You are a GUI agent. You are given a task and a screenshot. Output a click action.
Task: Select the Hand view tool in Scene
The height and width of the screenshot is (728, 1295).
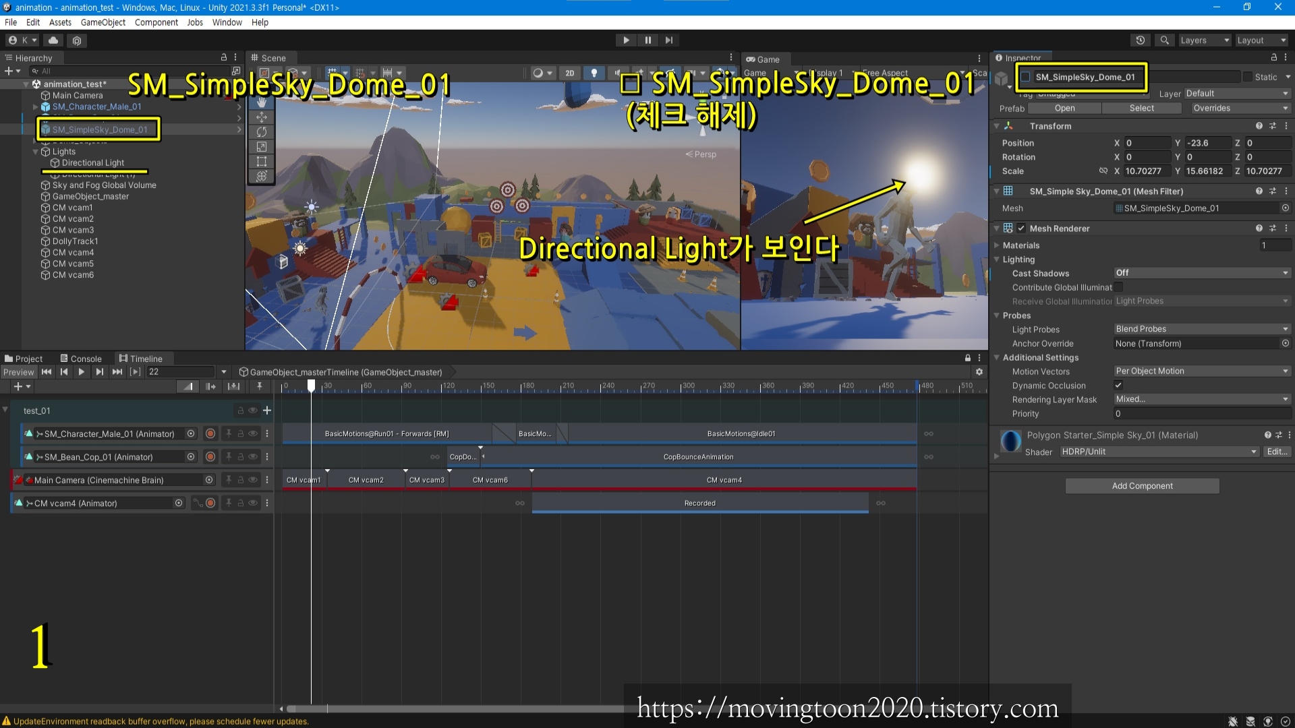coord(262,102)
